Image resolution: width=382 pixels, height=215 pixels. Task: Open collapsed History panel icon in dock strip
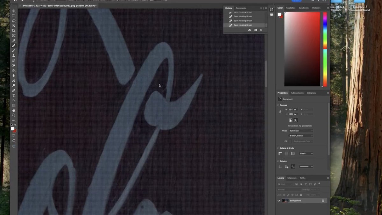click(272, 10)
